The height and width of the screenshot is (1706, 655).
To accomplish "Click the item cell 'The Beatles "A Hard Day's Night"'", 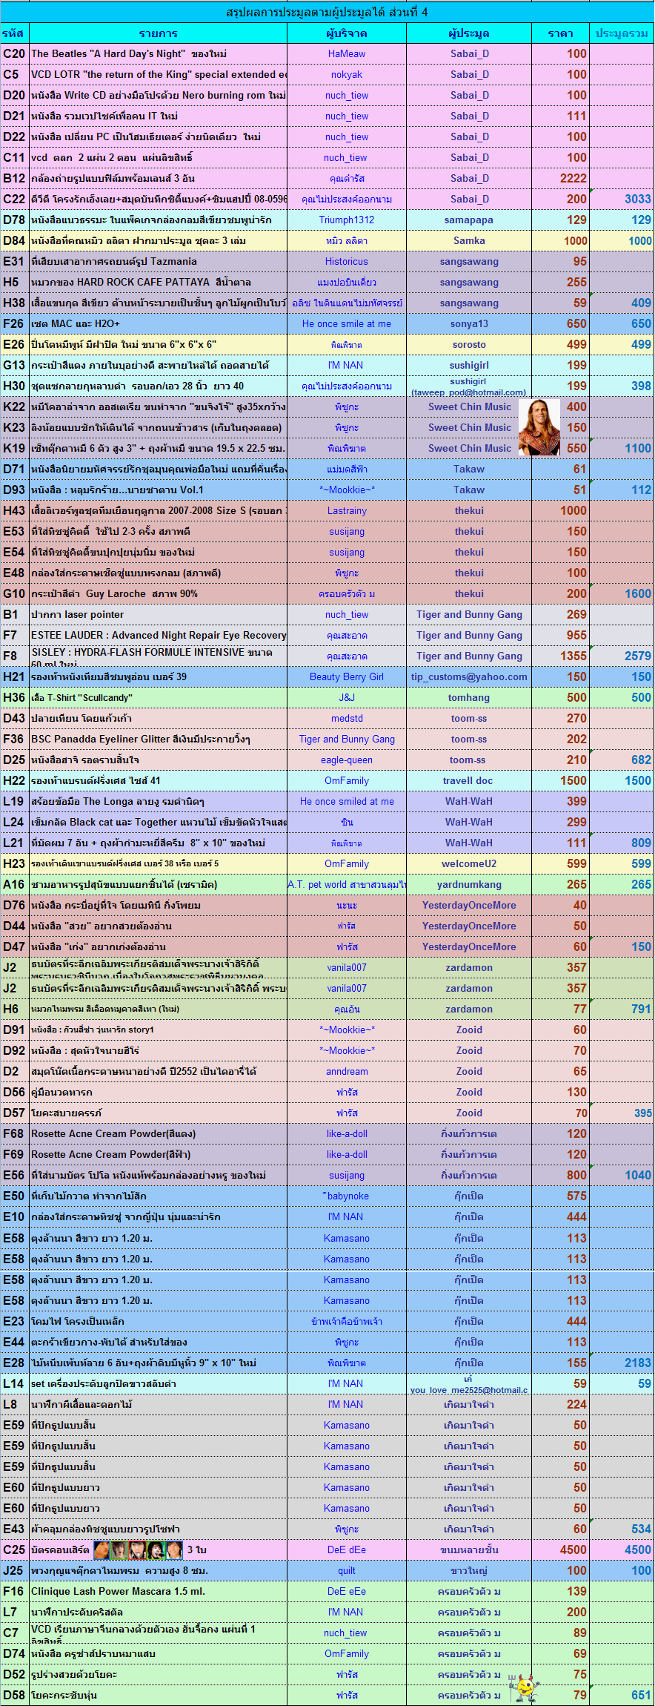I will (159, 53).
